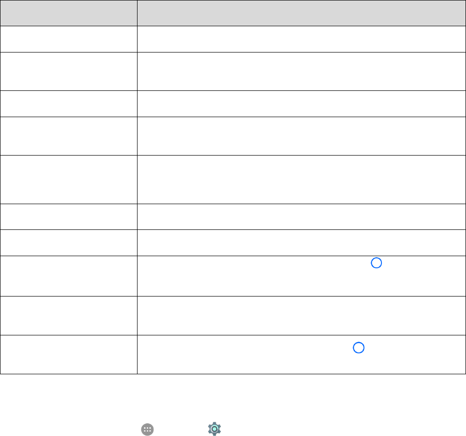The image size is (466, 436).
Task: Click wide cell between the two blue-circle rows
Action: (x=301, y=315)
